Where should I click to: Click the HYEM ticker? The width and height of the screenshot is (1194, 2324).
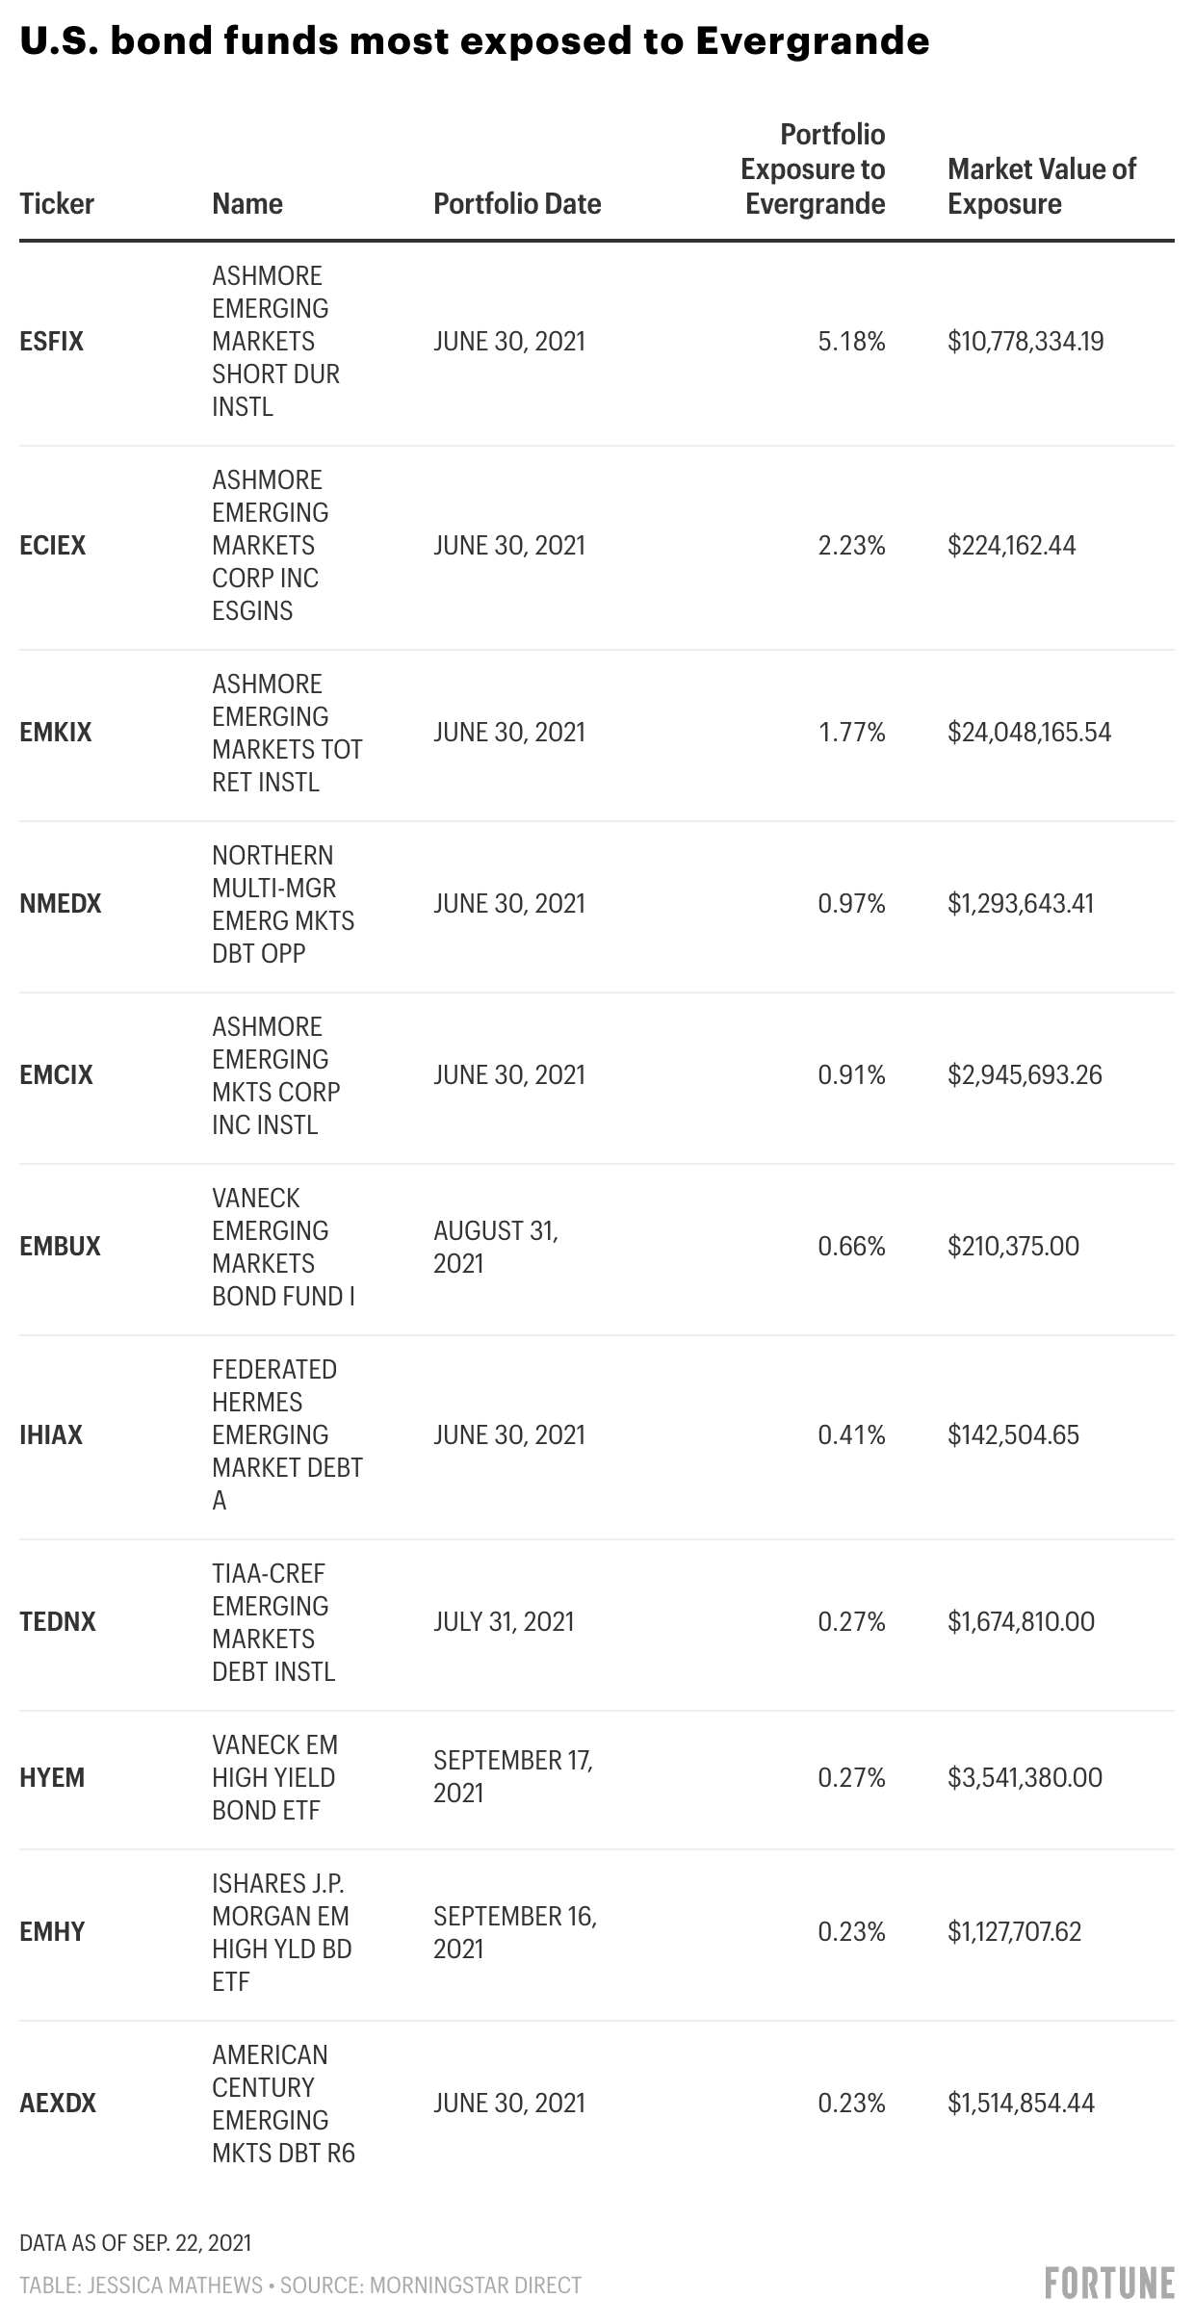point(52,1777)
